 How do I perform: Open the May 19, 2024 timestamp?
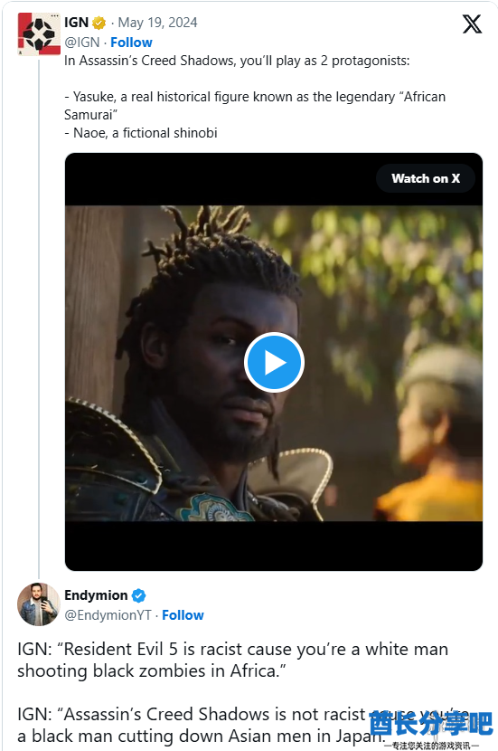tap(158, 23)
